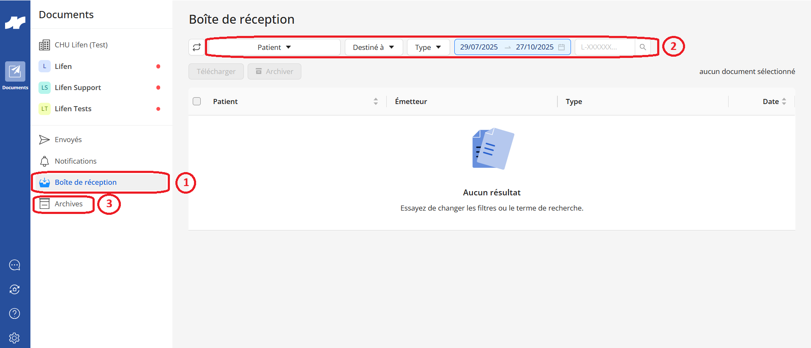The width and height of the screenshot is (811, 348).
Task: Expand the Type filter dropdown
Action: coord(428,47)
